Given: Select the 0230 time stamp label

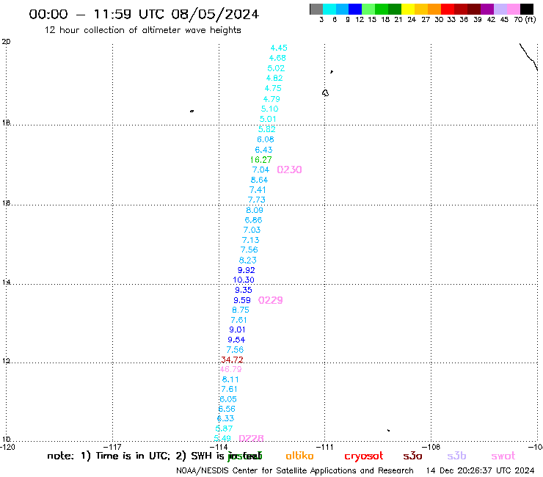Looking at the screenshot, I should (290, 170).
